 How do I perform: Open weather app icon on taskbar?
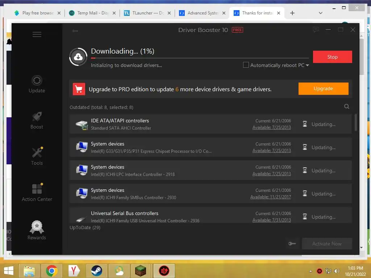(119, 271)
